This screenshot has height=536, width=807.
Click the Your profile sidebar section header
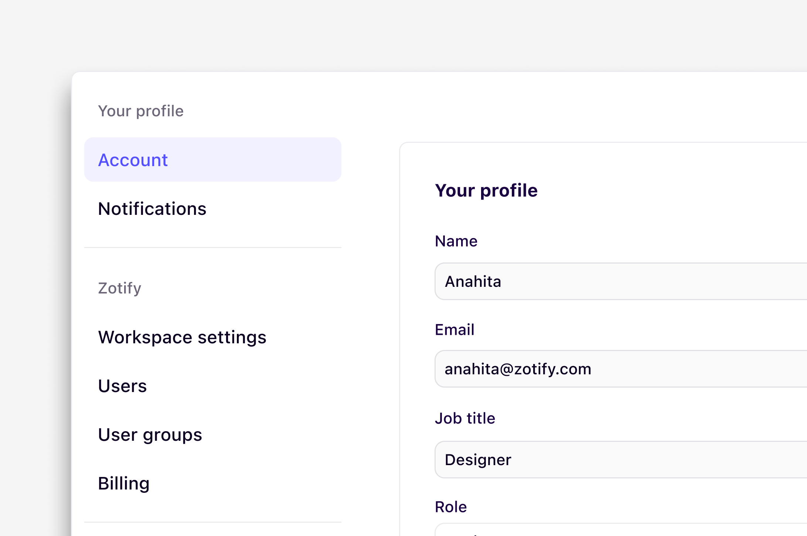pos(141,111)
